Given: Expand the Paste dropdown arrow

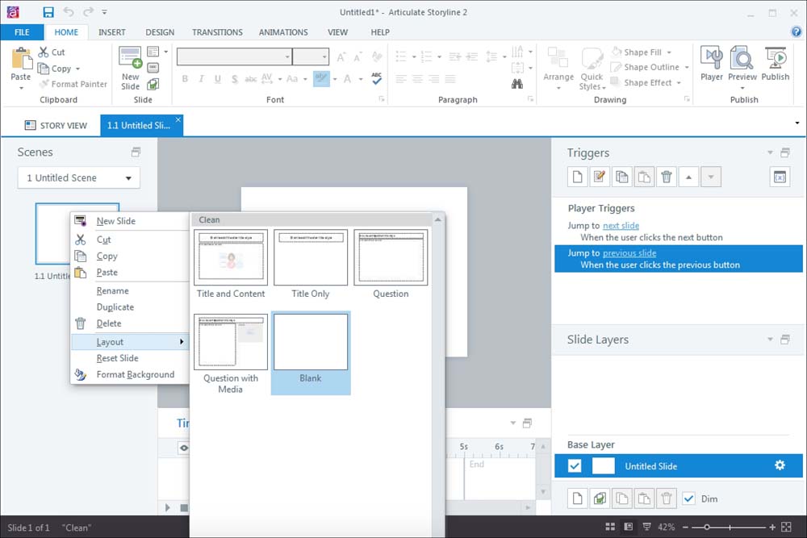Looking at the screenshot, I should (21, 89).
